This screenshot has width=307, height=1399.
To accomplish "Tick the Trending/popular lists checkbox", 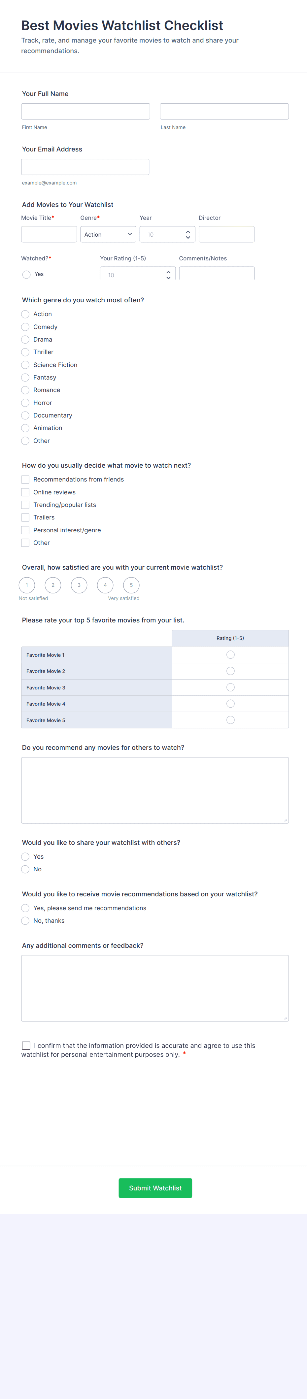I will click(x=25, y=505).
